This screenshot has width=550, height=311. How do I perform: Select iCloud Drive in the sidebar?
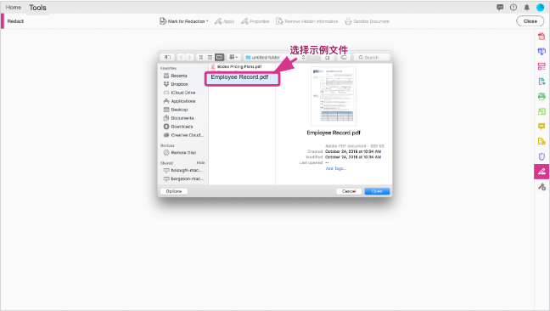pos(182,93)
